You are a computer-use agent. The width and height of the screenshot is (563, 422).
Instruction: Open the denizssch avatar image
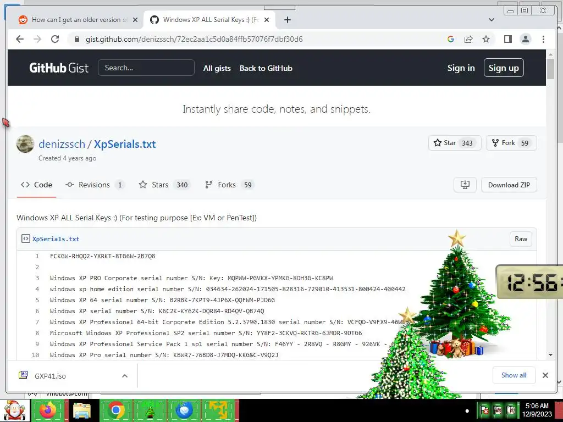tap(25, 144)
